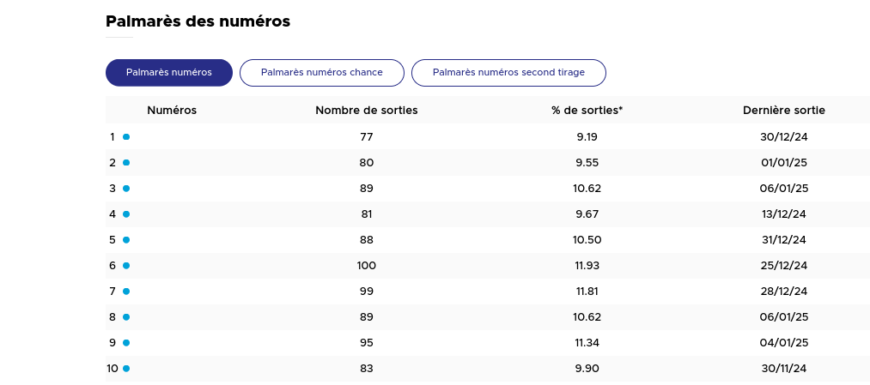The width and height of the screenshot is (870, 385).
Task: Click the blue dot beside number 5
Action: click(126, 240)
